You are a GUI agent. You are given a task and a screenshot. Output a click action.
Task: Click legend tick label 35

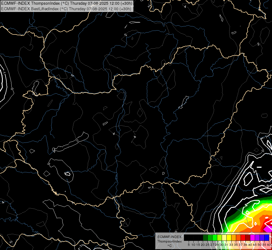coord(236,245)
